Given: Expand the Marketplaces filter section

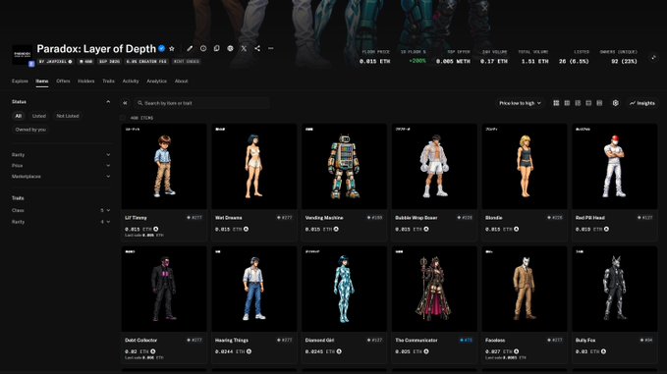Looking at the screenshot, I should click(60, 176).
